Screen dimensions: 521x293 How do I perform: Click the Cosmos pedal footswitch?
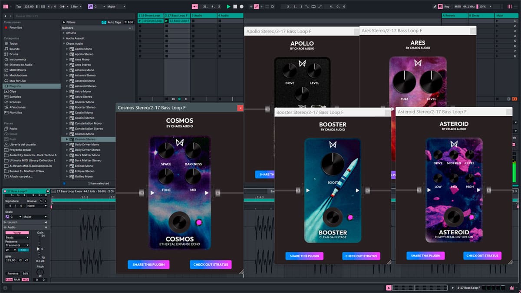[x=179, y=222]
